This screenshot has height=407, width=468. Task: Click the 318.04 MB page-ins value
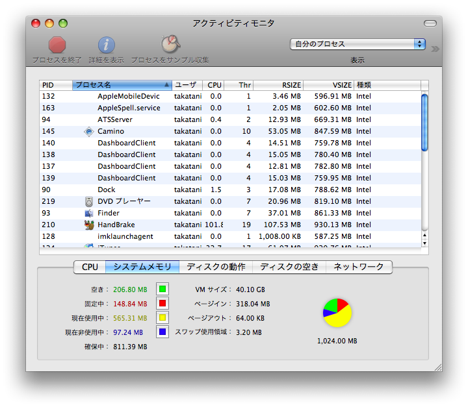click(x=253, y=304)
